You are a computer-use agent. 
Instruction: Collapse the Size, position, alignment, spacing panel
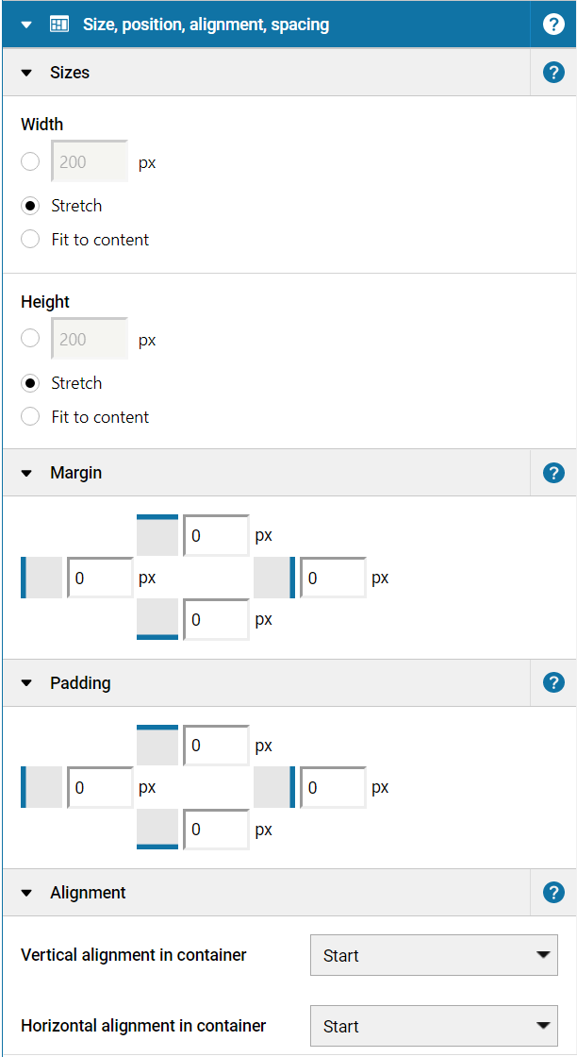(26, 25)
